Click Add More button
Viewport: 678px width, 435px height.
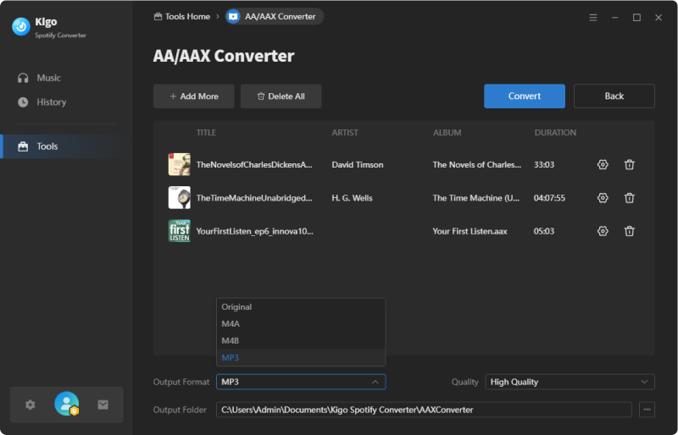pos(194,96)
